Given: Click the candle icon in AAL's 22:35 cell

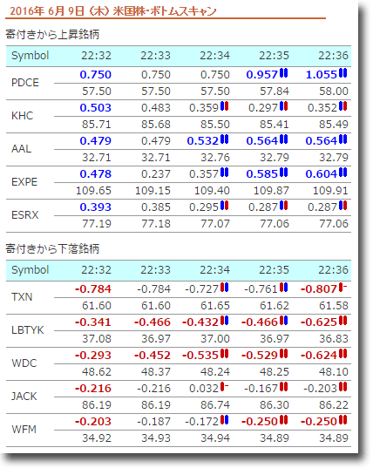Looking at the screenshot, I should pos(284,139).
